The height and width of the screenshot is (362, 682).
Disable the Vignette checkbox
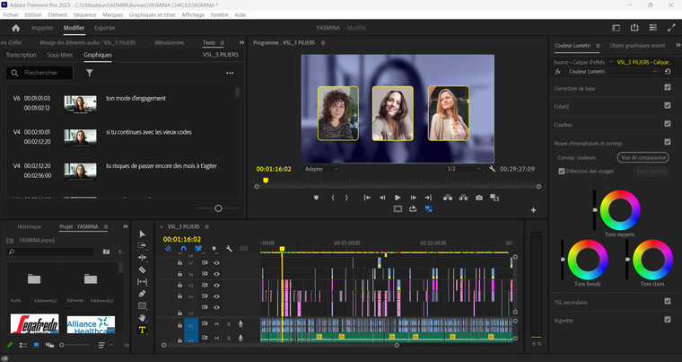pos(667,319)
